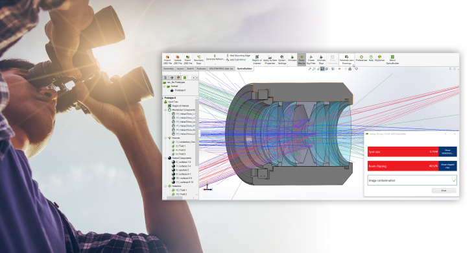Collapse the Detectors tree node
Image resolution: width=474 pixels, height=253 pixels.
point(165,186)
